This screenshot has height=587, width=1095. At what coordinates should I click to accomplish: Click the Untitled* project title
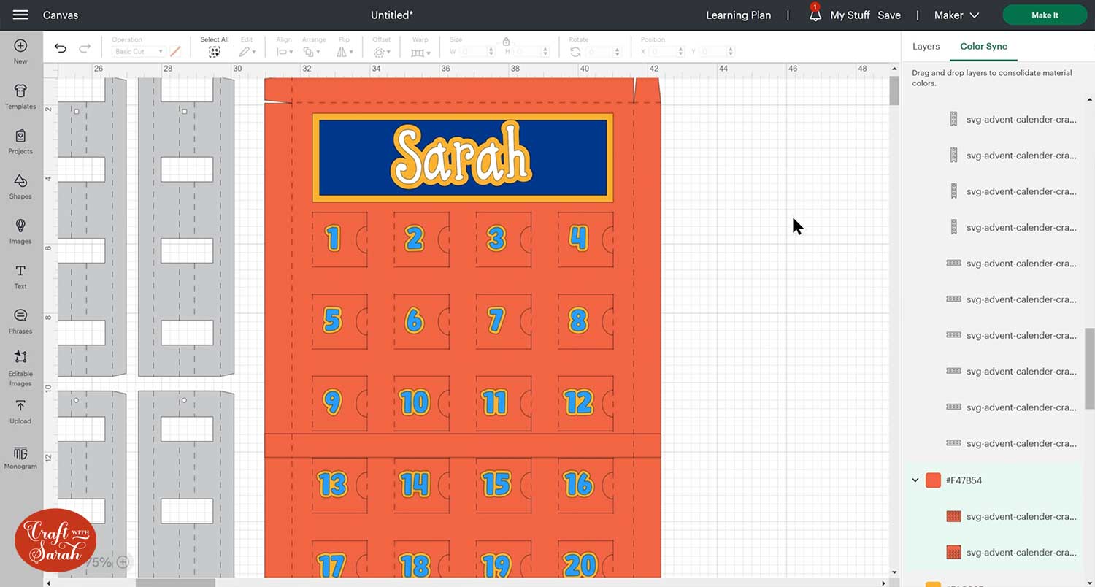[x=392, y=15]
